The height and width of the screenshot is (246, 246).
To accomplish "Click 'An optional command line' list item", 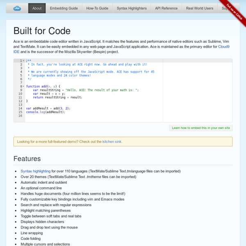I will point(41,188).
